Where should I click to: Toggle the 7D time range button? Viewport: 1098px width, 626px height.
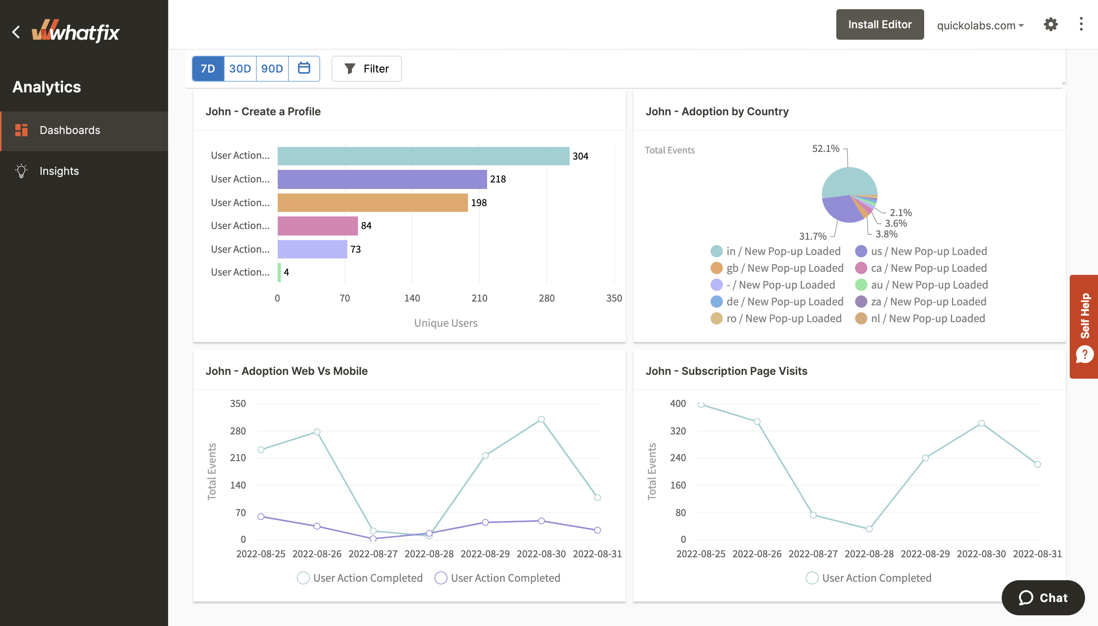[208, 68]
